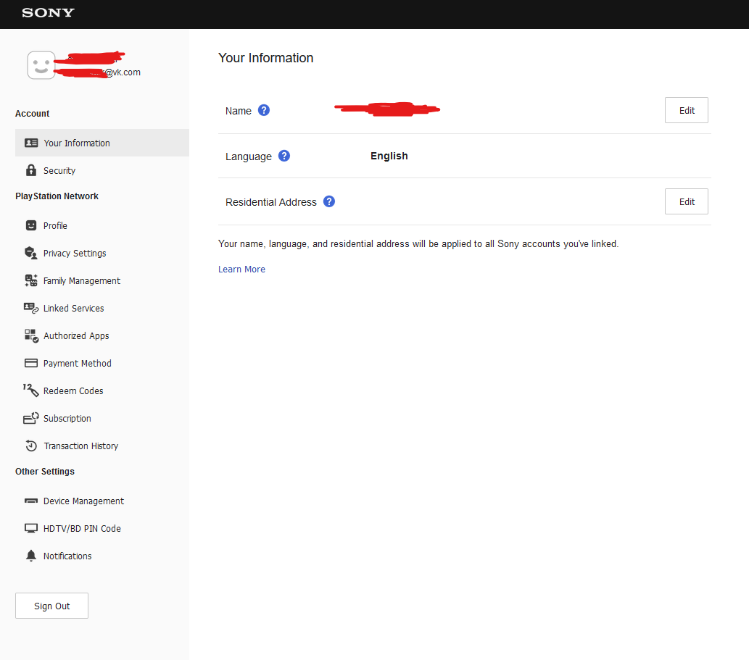Image resolution: width=749 pixels, height=660 pixels.
Task: Click the Notifications bell icon
Action: tap(31, 556)
